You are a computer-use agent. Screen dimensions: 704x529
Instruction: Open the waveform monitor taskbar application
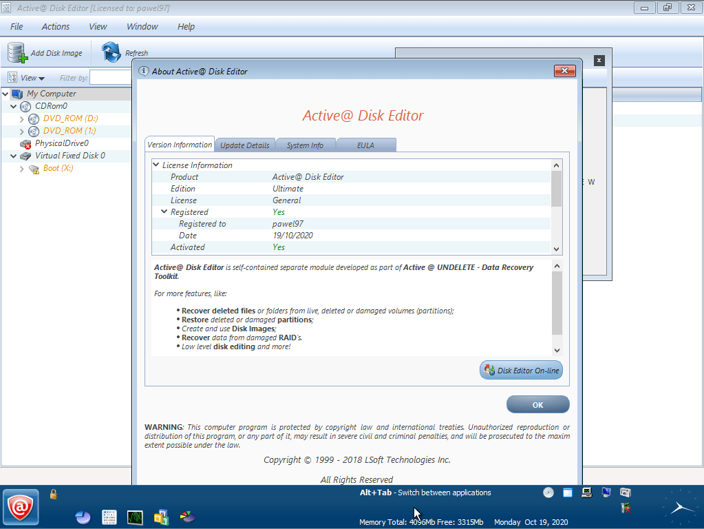tap(135, 517)
